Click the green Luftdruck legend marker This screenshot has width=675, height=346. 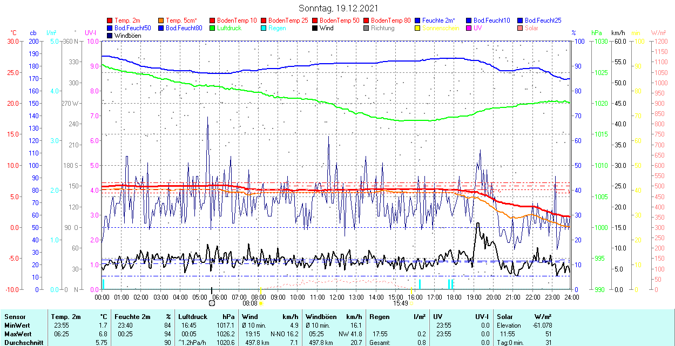click(213, 28)
